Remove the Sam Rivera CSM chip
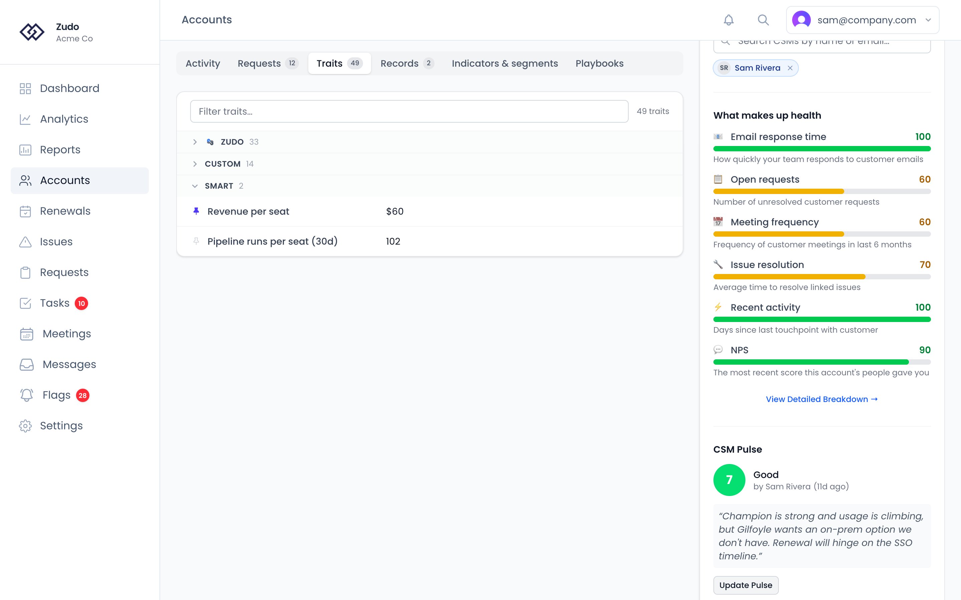 click(790, 68)
